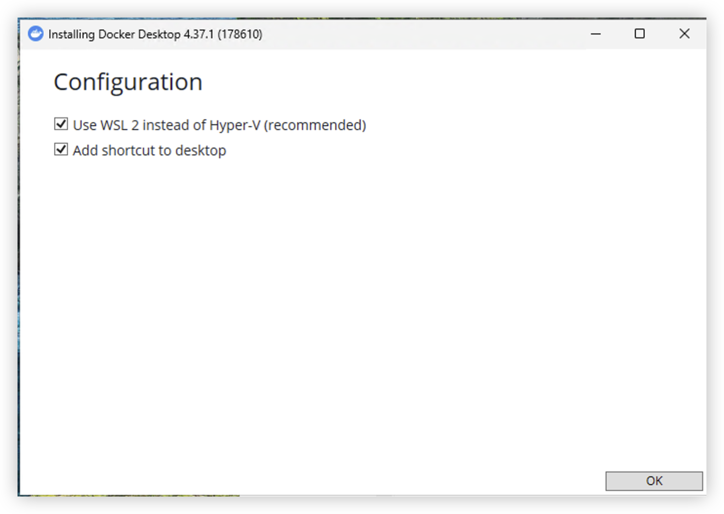The width and height of the screenshot is (724, 514).
Task: Toggle Add shortcut to desktop checkbox
Action: pyautogui.click(x=61, y=149)
